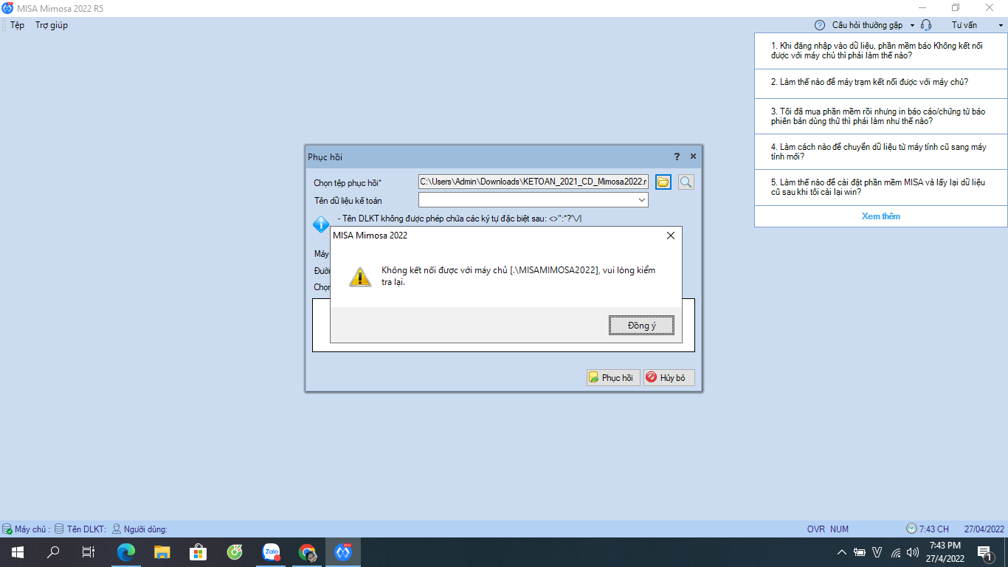This screenshot has height=567, width=1008.
Task: Open Google Chrome from taskbar
Action: click(x=307, y=551)
